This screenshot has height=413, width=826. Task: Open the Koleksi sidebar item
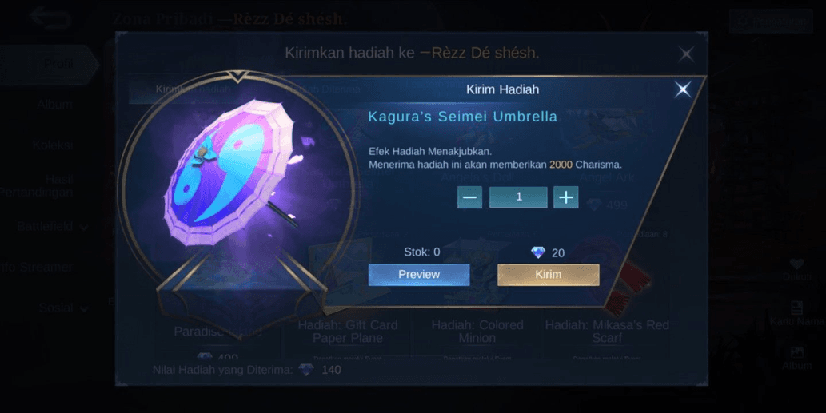coord(52,145)
